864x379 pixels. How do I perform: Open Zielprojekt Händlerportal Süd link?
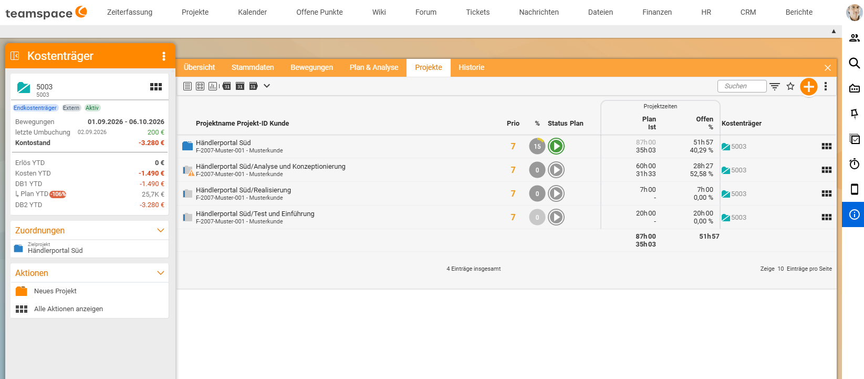(x=55, y=251)
